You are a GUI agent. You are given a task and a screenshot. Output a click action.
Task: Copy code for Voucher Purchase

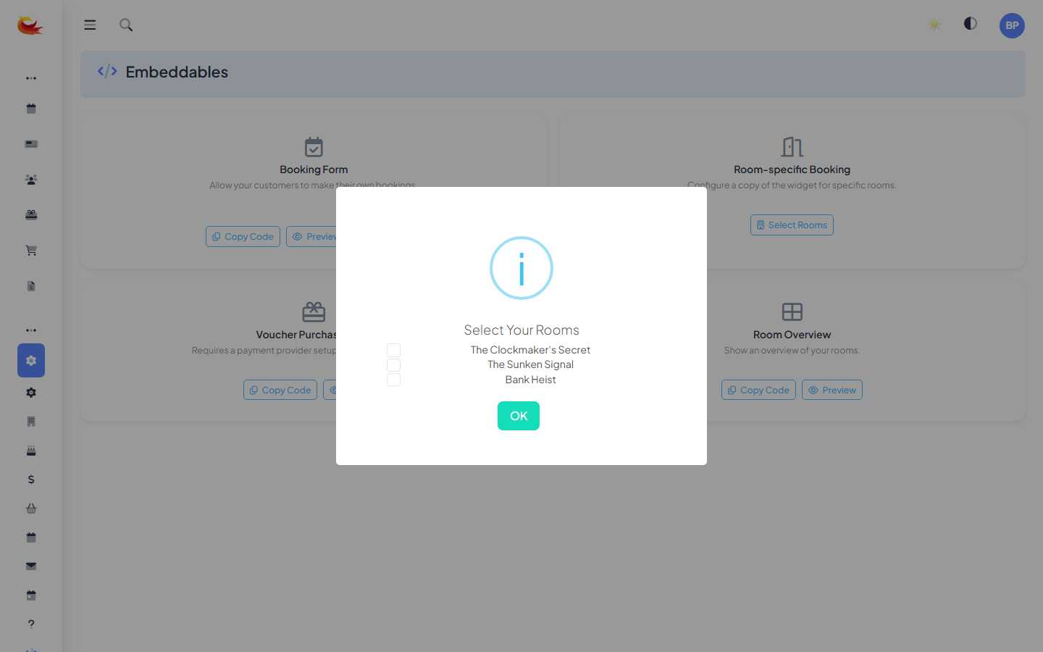pyautogui.click(x=280, y=390)
